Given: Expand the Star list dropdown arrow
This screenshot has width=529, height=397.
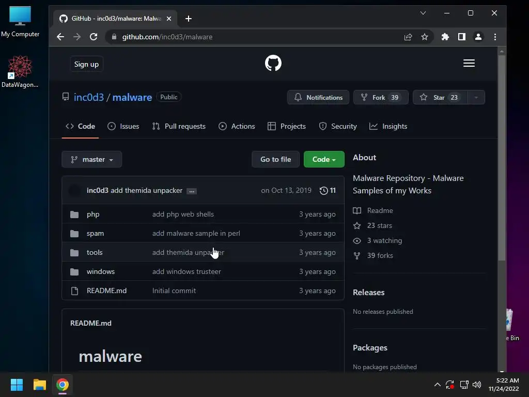Looking at the screenshot, I should click(476, 98).
